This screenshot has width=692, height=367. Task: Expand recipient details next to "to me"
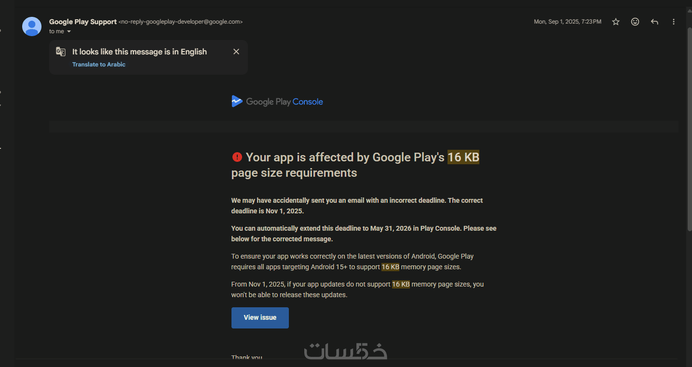click(x=69, y=32)
